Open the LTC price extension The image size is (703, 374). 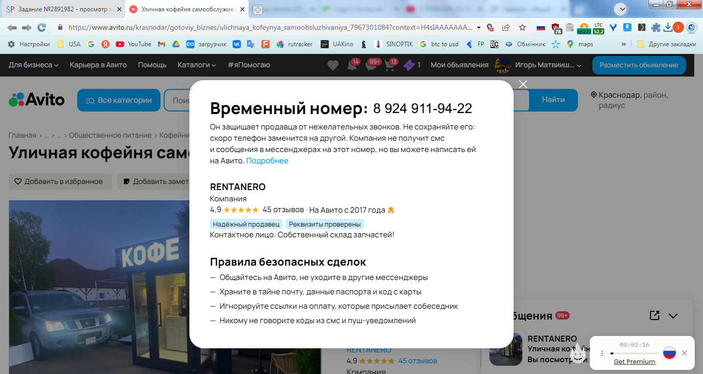click(599, 28)
